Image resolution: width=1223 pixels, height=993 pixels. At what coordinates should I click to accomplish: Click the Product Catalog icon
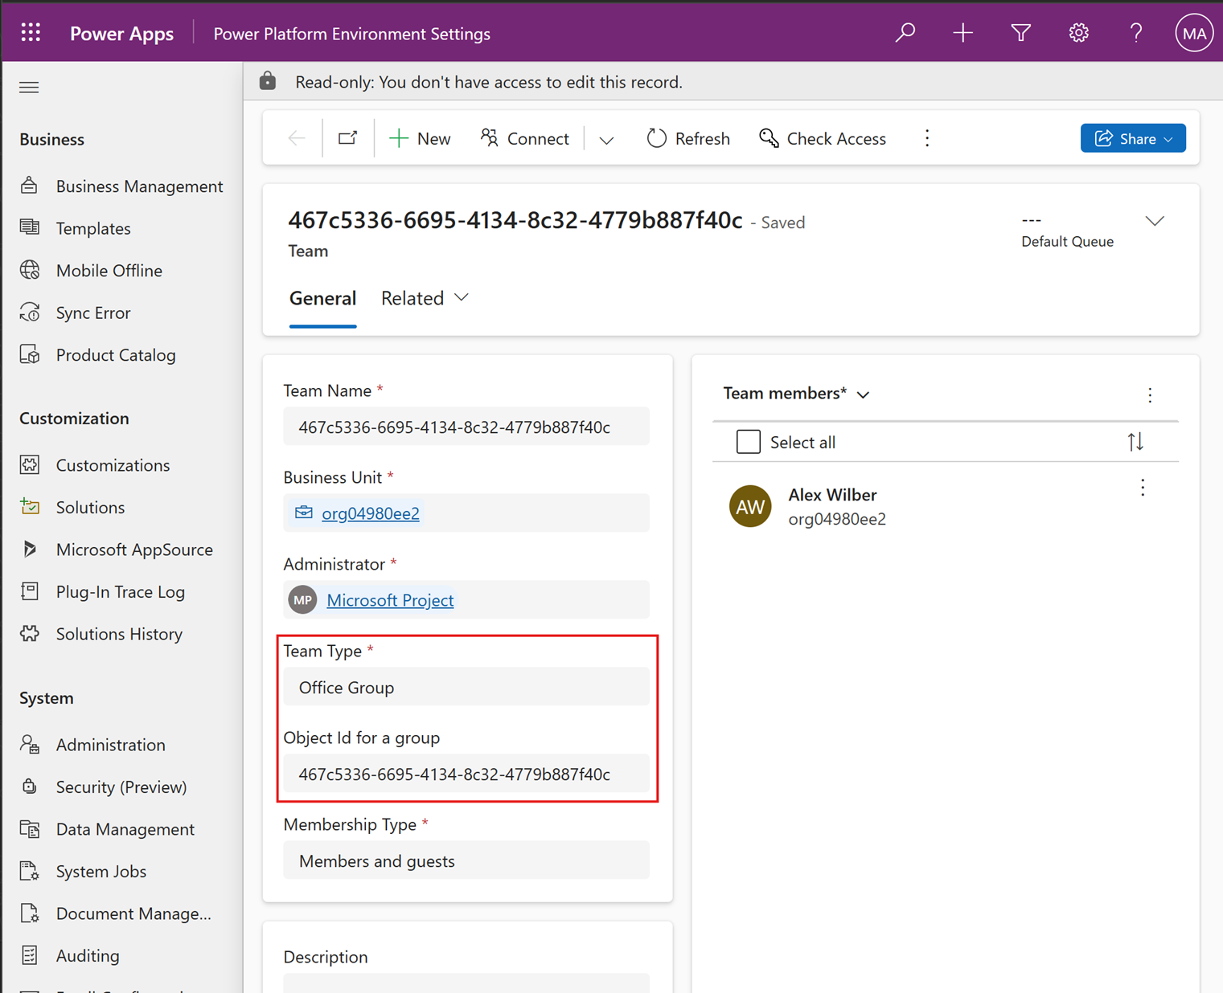(x=30, y=354)
